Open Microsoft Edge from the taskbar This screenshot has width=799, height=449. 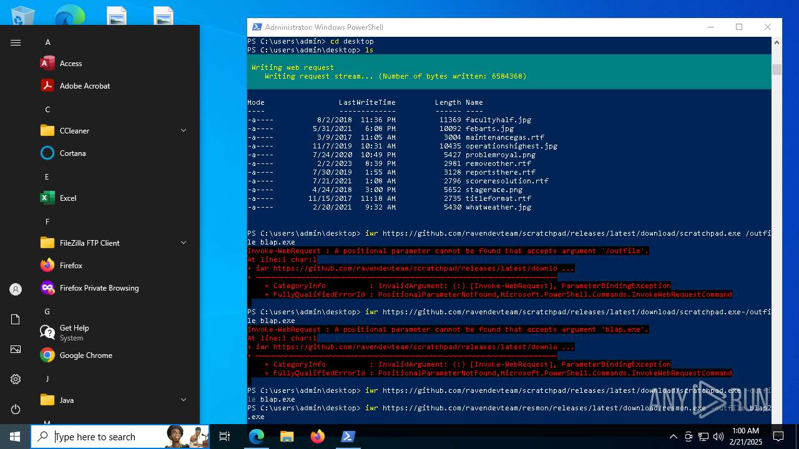coord(257,437)
